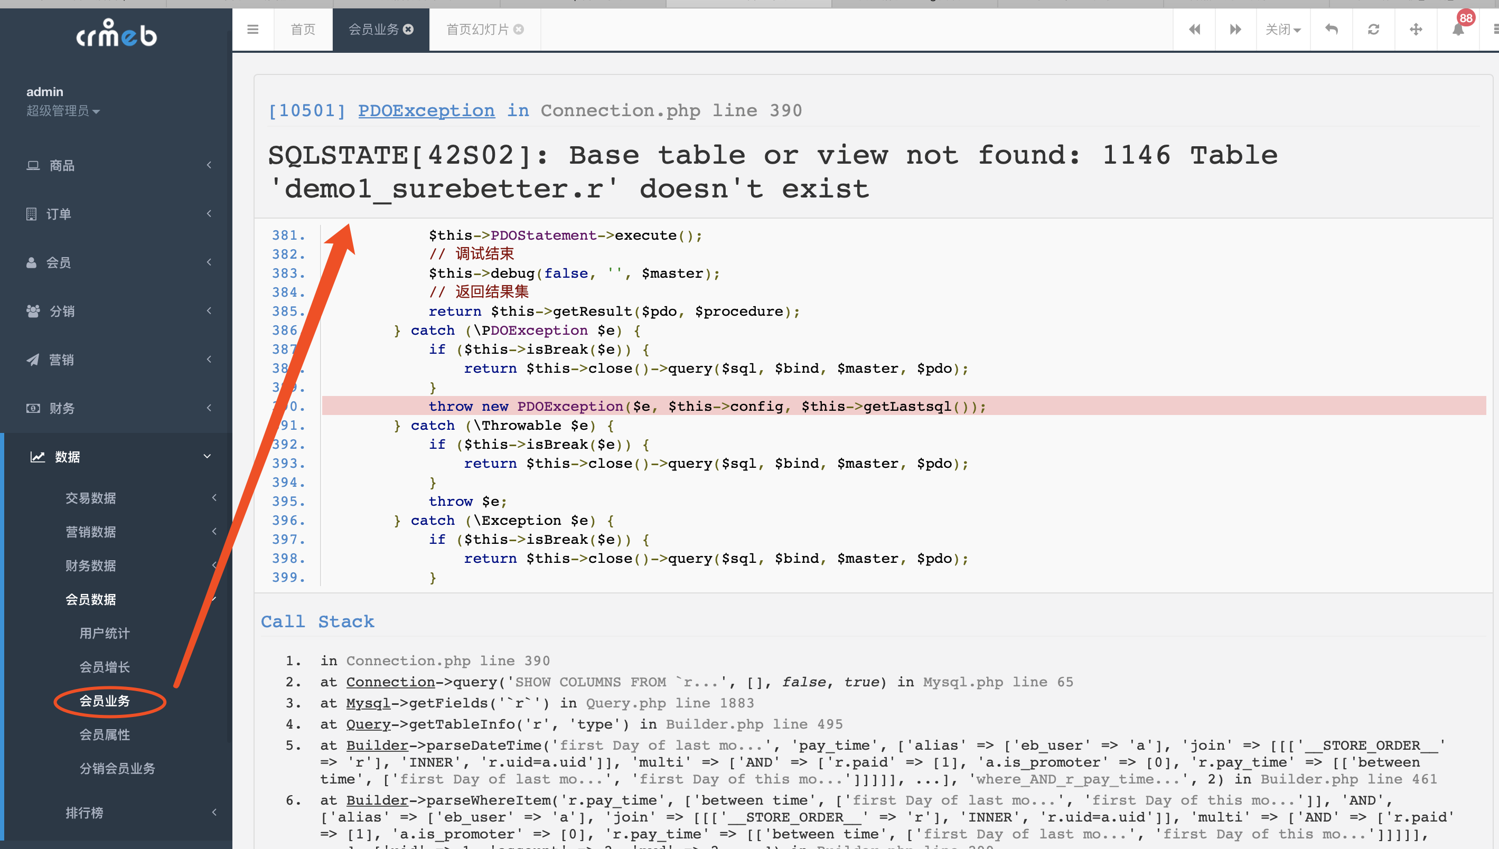Select 会员业务 submenu item

[x=105, y=701]
